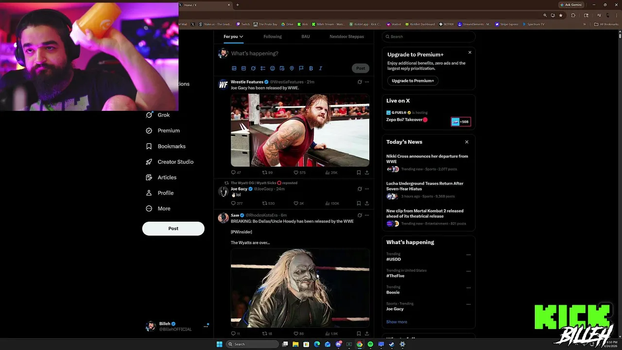Apply bold formatting in post composer
The width and height of the screenshot is (622, 350).
[311, 69]
